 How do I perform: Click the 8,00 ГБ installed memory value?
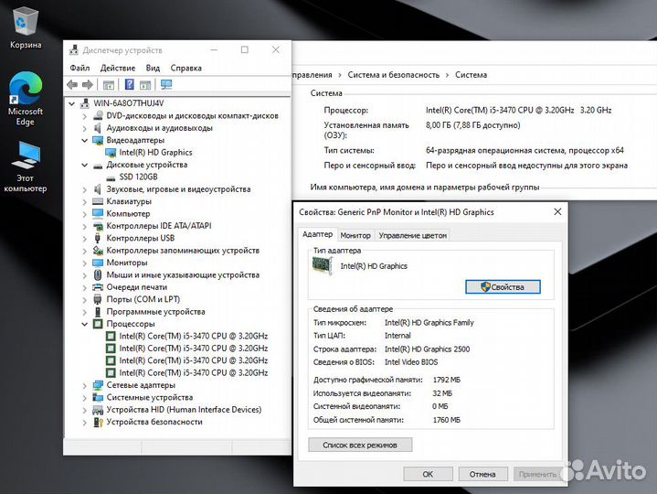tap(472, 125)
